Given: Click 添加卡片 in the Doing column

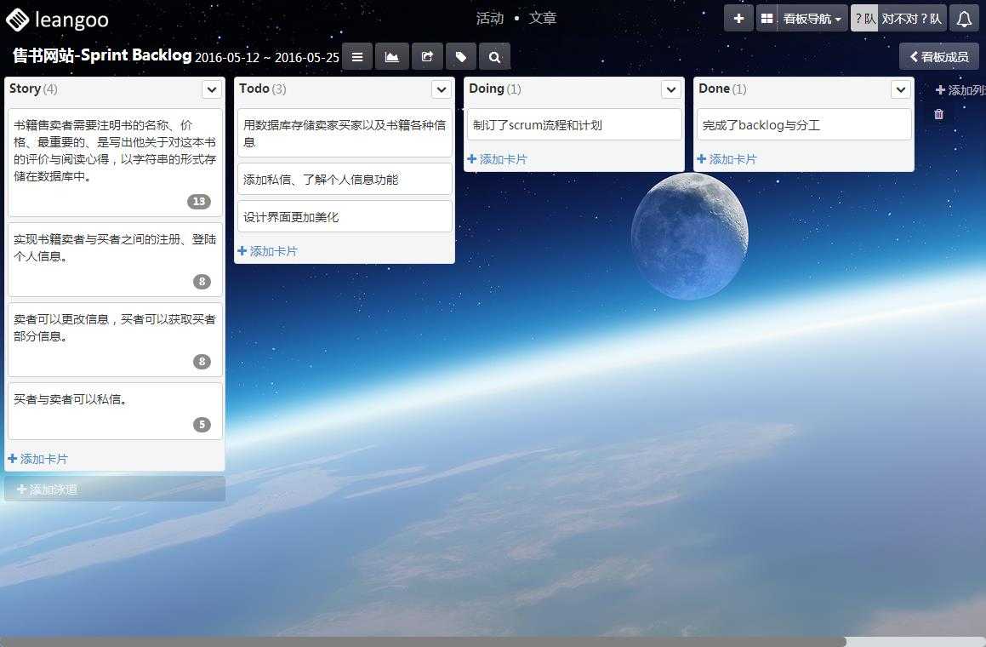Looking at the screenshot, I should pyautogui.click(x=499, y=158).
